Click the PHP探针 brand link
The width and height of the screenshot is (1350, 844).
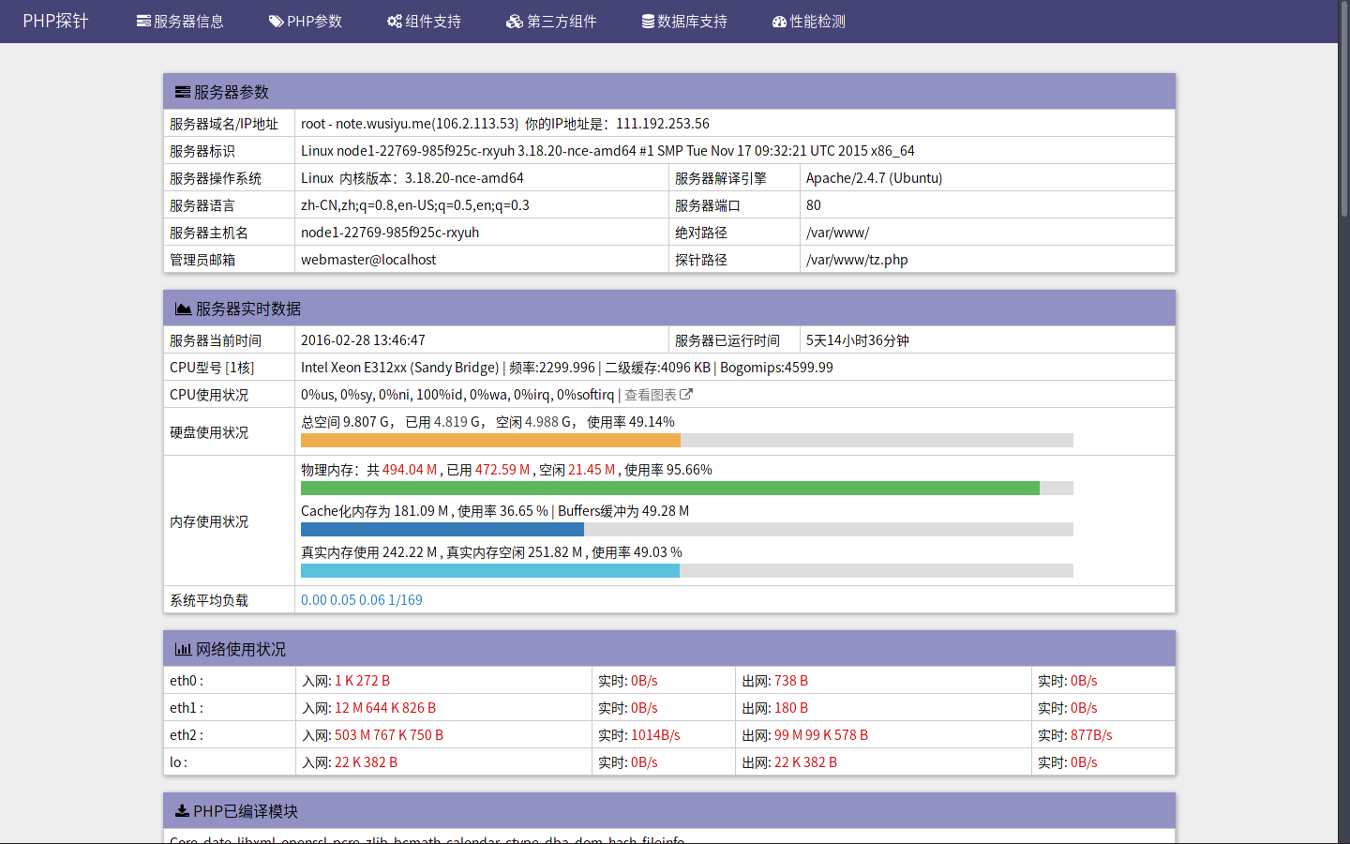click(55, 22)
